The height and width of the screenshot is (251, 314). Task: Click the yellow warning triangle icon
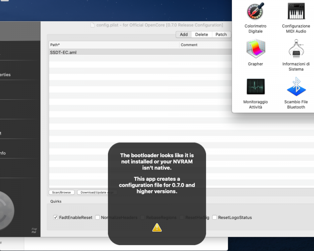click(x=157, y=227)
